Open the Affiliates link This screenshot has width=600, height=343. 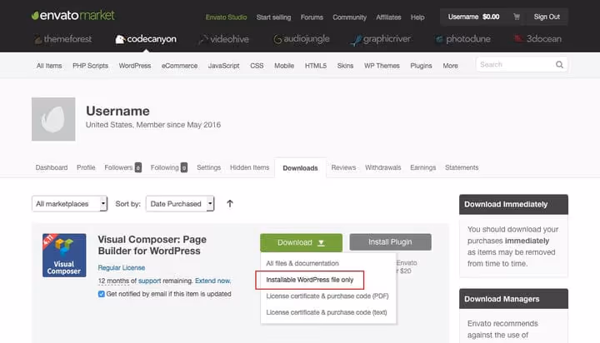pos(388,17)
